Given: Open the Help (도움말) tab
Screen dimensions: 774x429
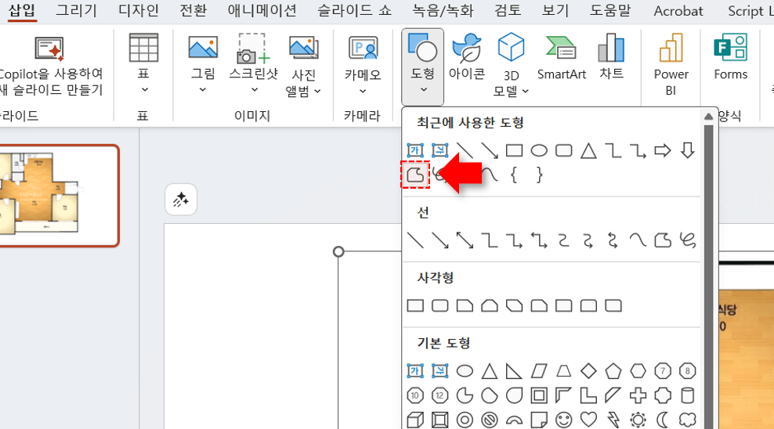Looking at the screenshot, I should point(610,10).
